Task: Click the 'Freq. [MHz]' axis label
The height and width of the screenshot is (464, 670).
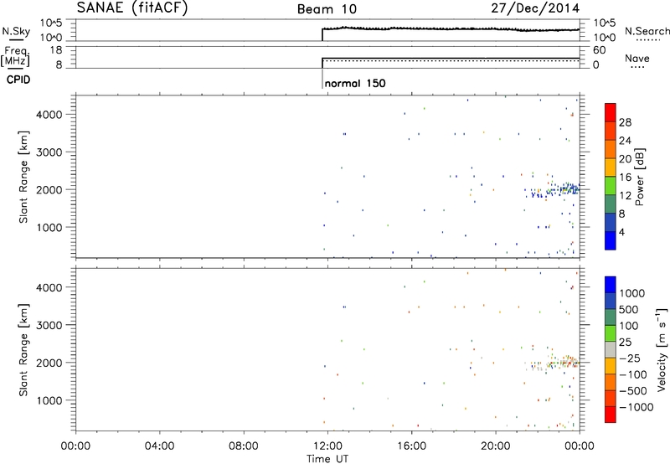Action: click(17, 57)
